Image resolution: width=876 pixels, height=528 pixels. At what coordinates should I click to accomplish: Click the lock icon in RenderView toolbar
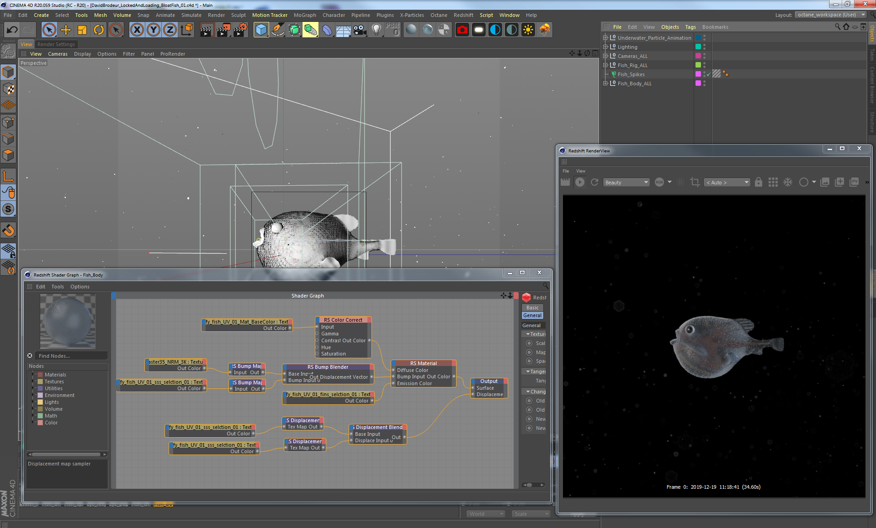(x=758, y=182)
